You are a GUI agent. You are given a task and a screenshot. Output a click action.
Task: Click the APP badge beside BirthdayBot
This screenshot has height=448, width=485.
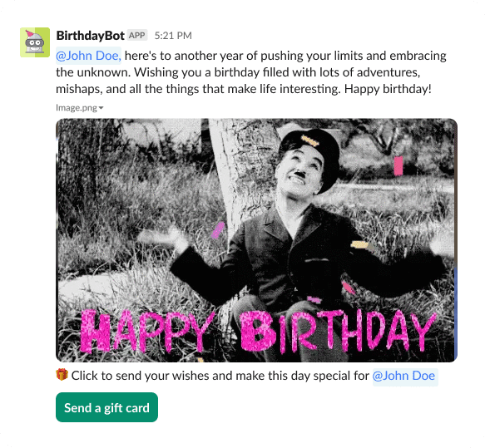point(136,36)
